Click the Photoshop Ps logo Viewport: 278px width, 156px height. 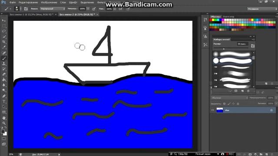pyautogui.click(x=3, y=2)
